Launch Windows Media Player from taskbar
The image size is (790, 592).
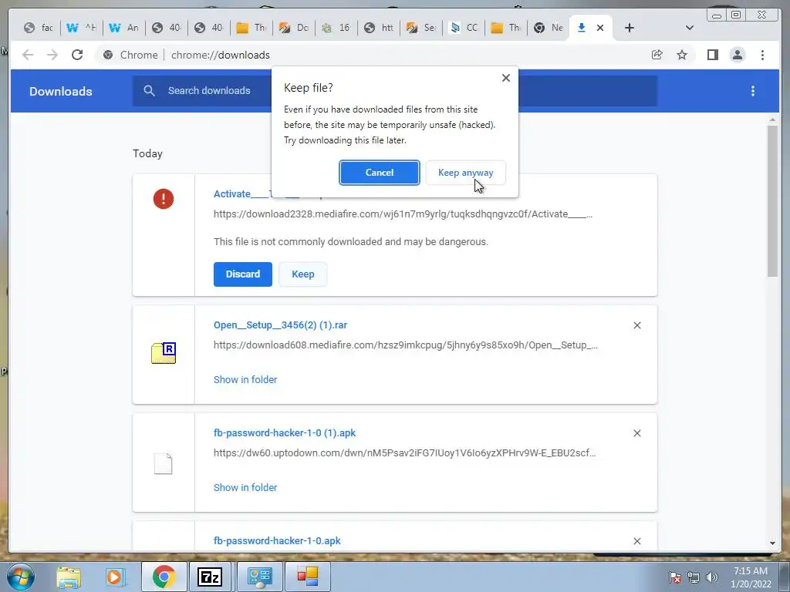[x=114, y=577]
